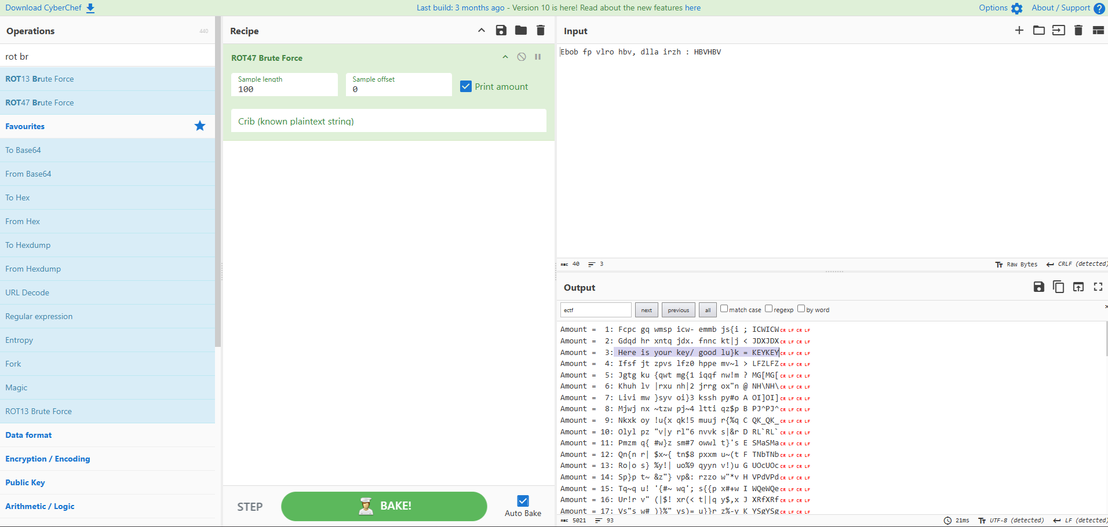Viewport: 1108px width, 527px height.
Task: Clear the recipe using the trash icon
Action: (x=541, y=31)
